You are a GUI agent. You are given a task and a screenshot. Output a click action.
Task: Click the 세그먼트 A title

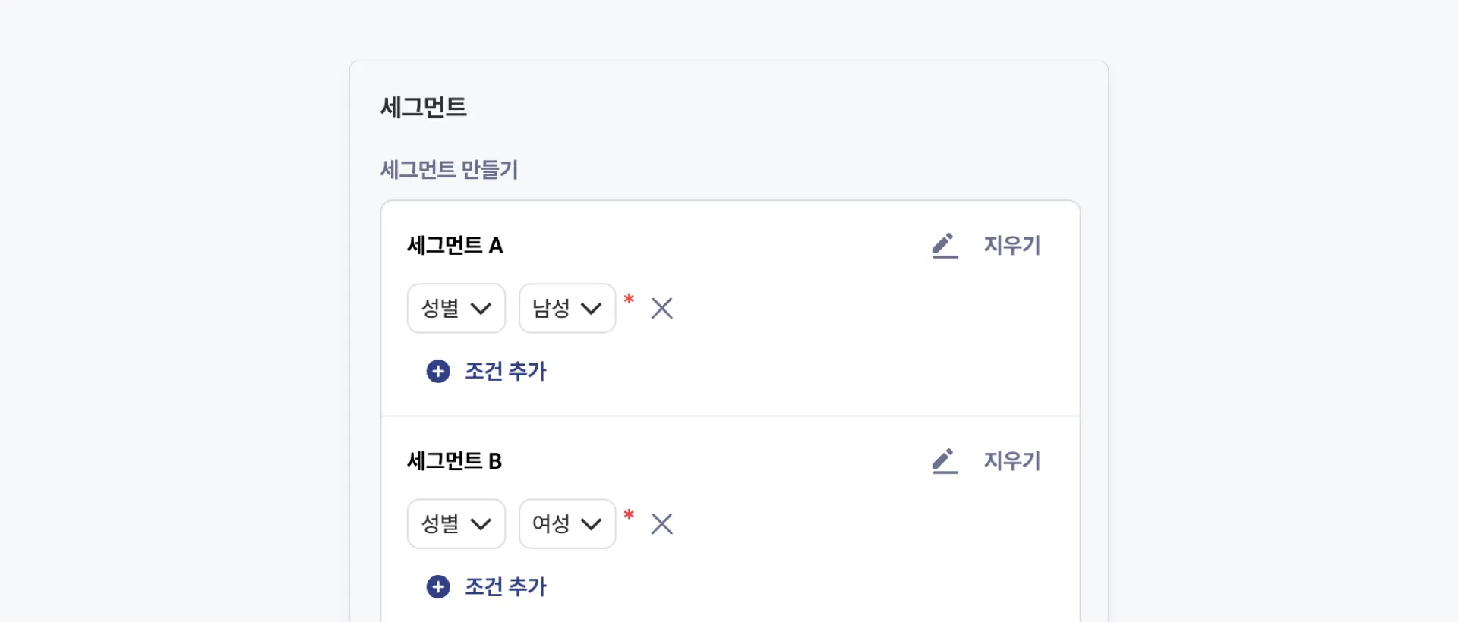click(x=455, y=246)
